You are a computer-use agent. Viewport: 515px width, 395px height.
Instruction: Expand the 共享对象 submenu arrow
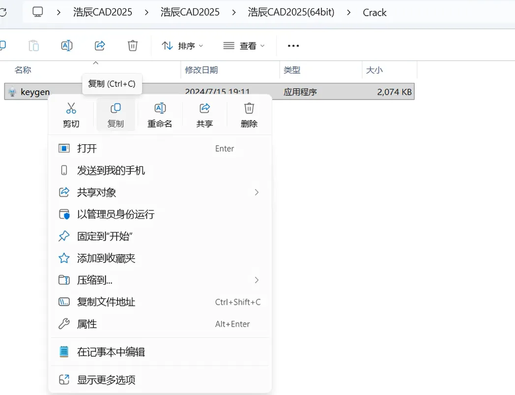[257, 192]
